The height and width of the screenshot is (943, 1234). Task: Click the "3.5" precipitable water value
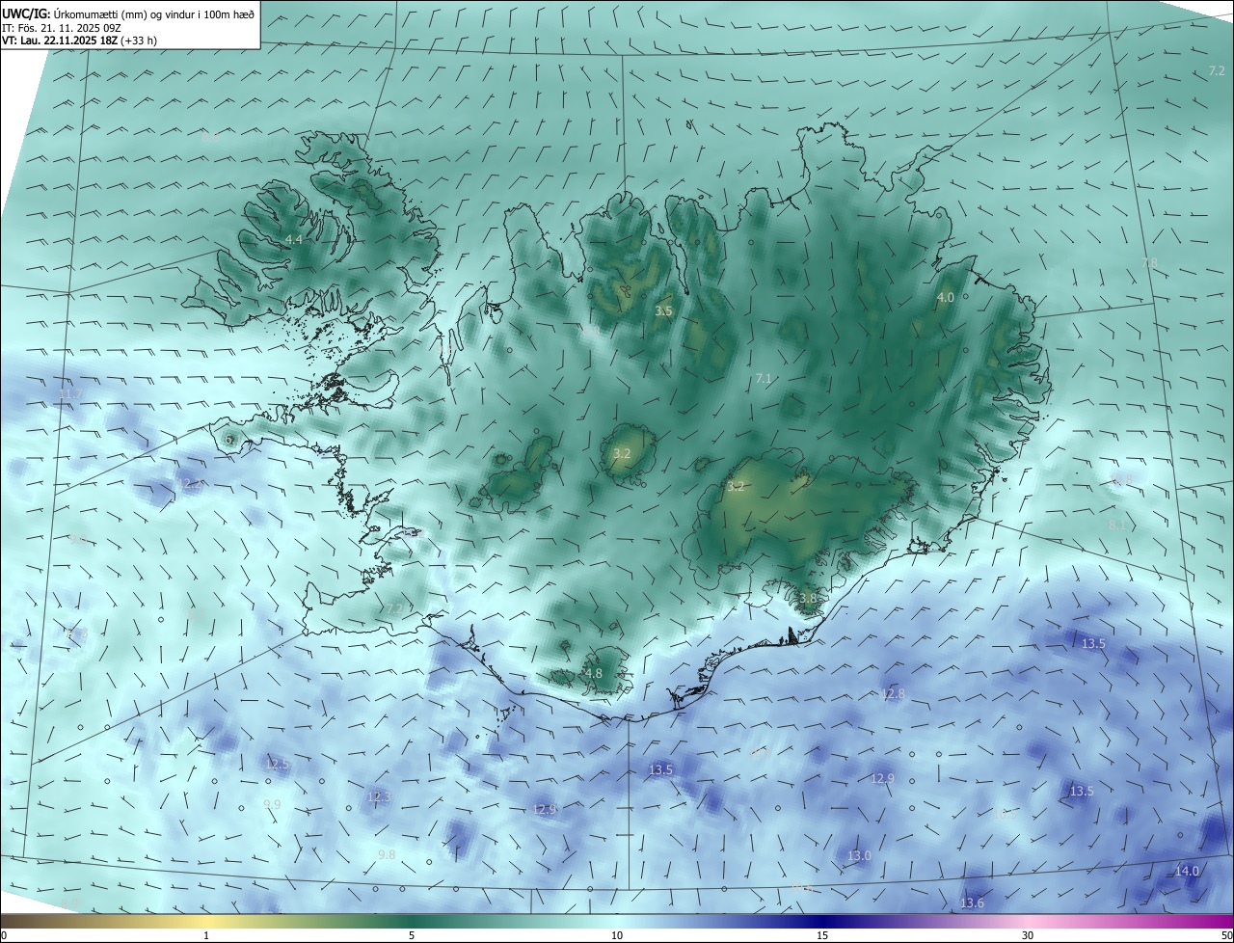[663, 311]
